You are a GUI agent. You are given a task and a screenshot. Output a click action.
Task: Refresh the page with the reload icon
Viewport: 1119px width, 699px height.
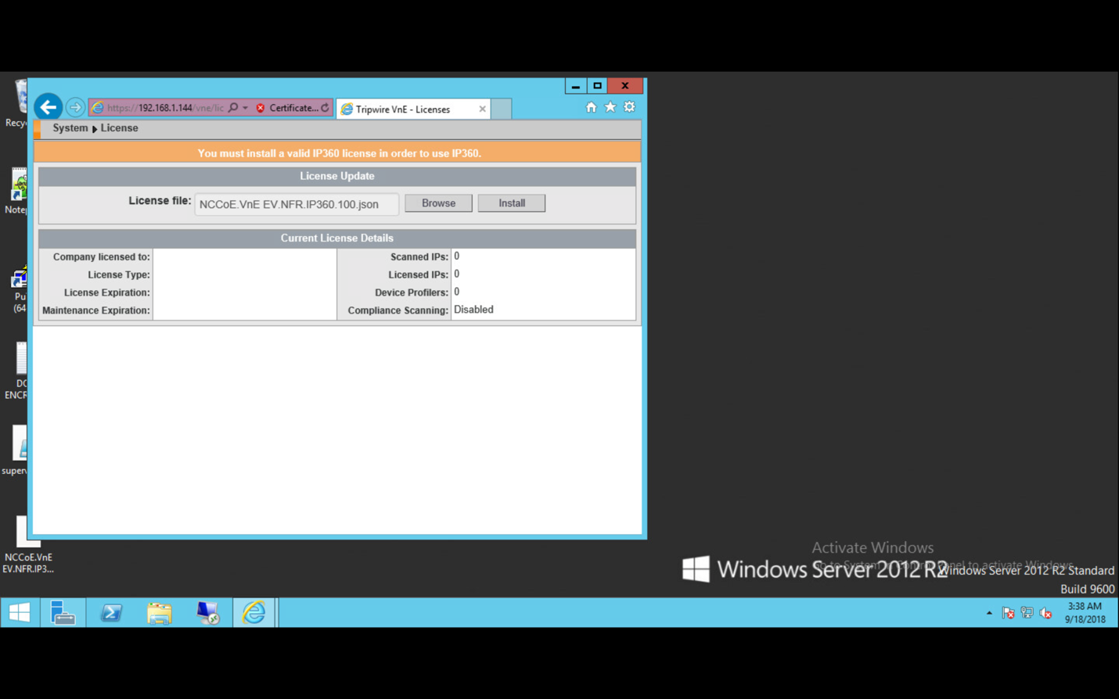point(326,108)
